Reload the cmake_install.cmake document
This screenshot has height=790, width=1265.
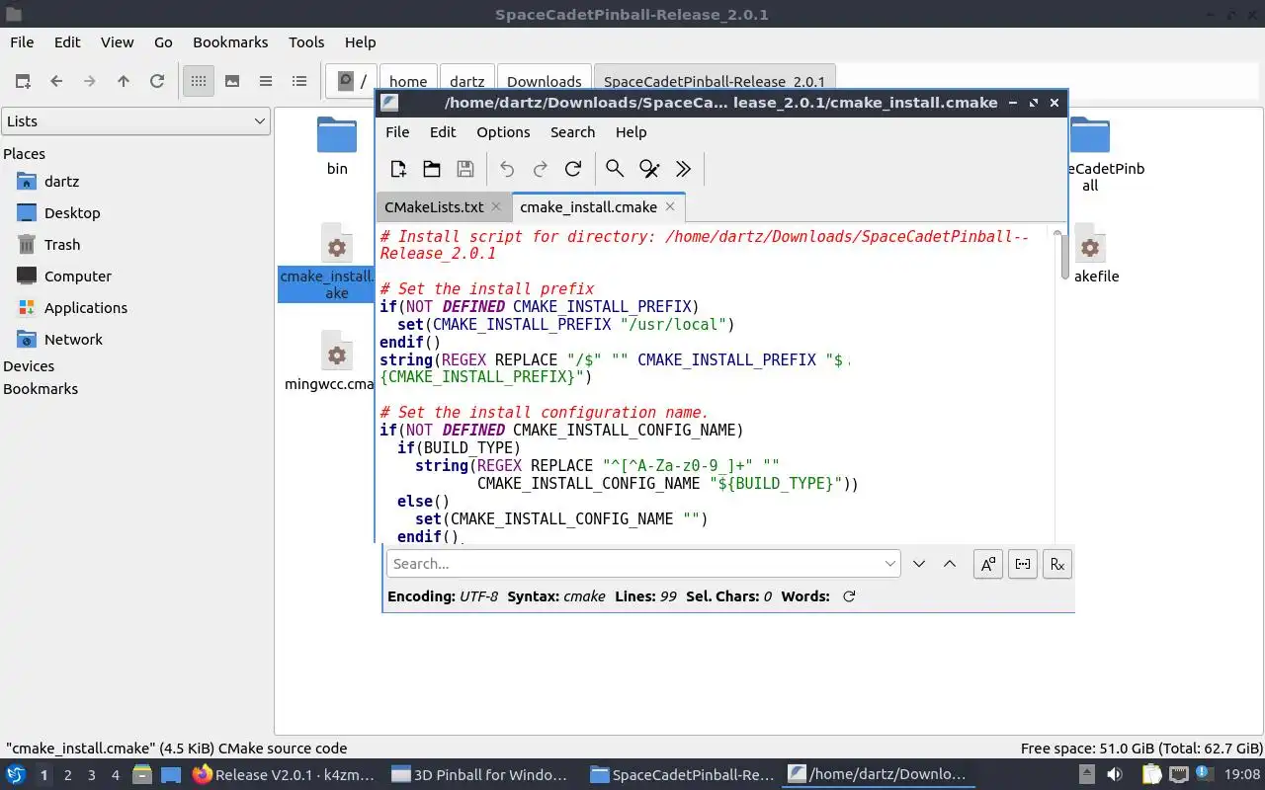[x=573, y=169]
